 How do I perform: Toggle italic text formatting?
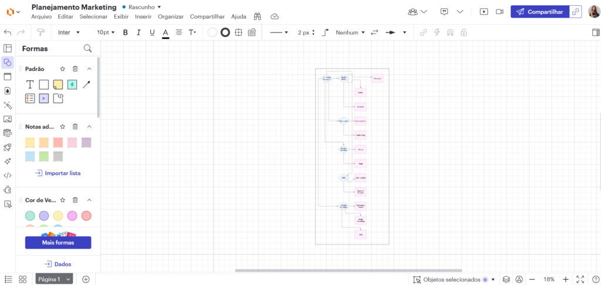pos(139,32)
